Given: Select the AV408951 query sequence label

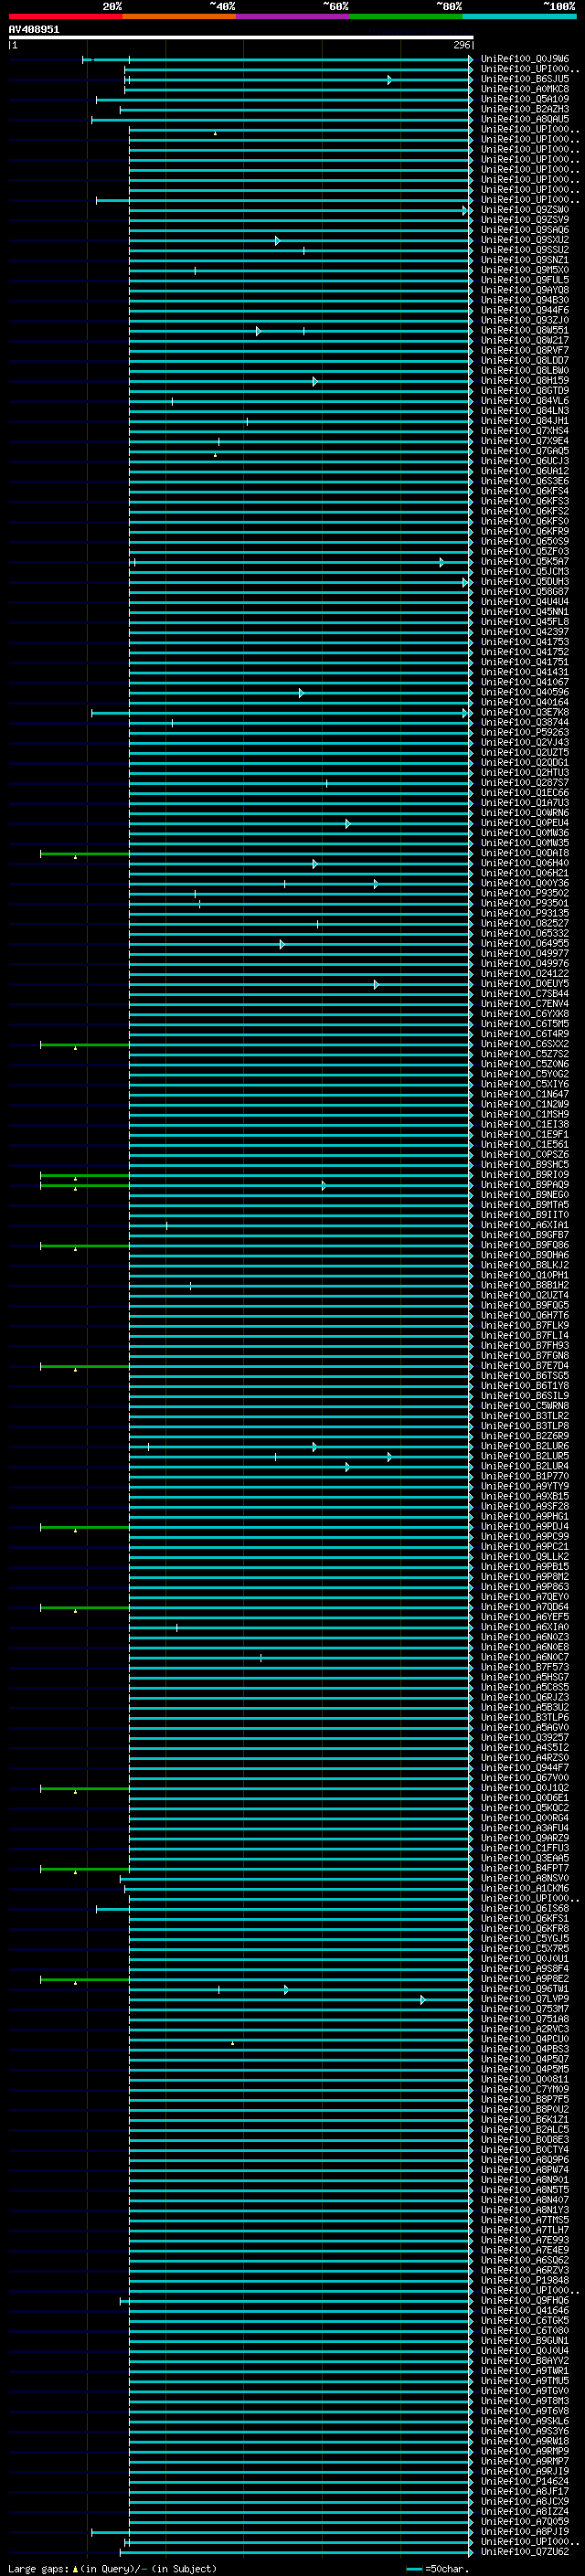Looking at the screenshot, I should 34,30.
